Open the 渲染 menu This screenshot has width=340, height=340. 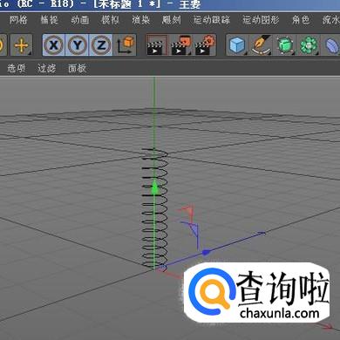[x=140, y=20]
